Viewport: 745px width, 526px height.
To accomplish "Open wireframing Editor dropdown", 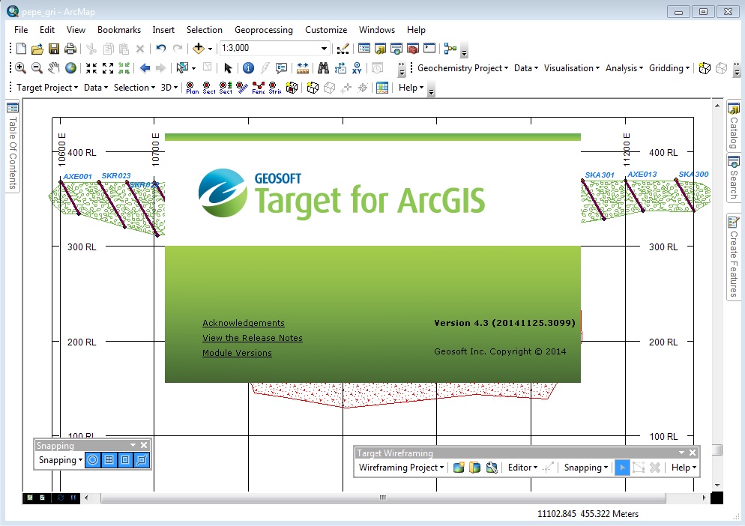I will point(522,468).
